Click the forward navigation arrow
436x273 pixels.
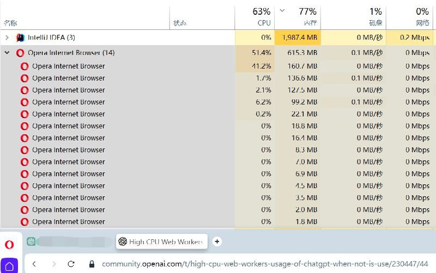52,264
